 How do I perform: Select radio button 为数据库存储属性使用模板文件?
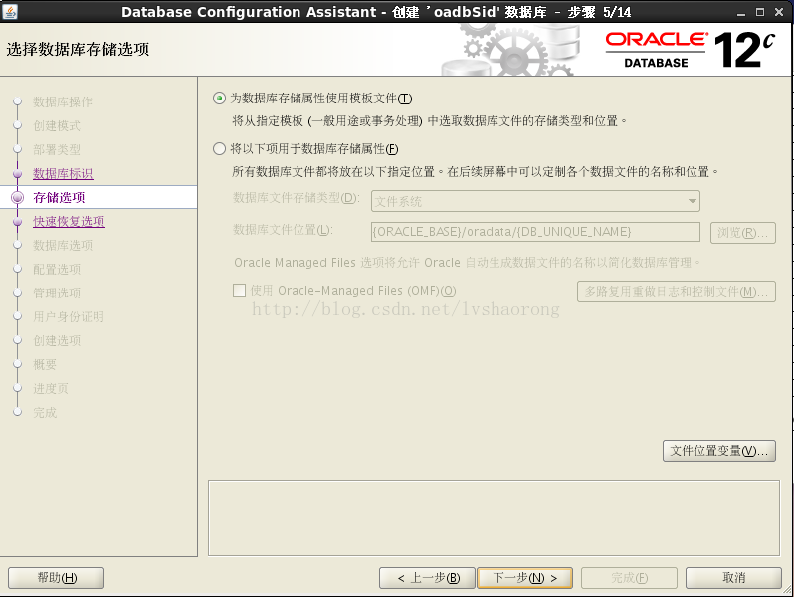click(219, 99)
